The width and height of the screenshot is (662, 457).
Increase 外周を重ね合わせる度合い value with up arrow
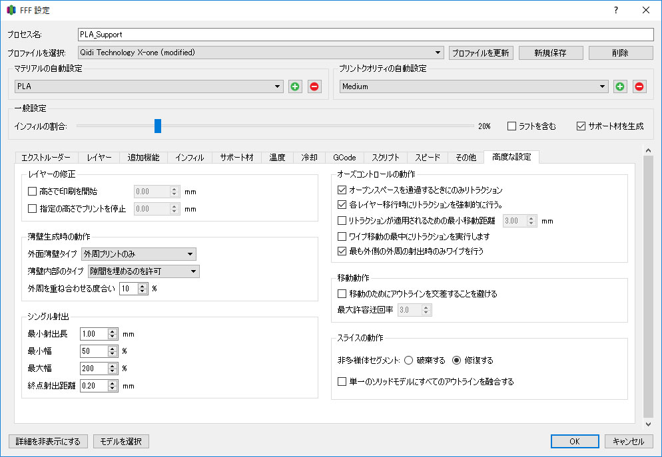[x=143, y=285]
